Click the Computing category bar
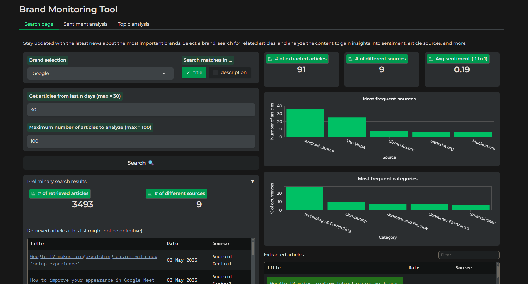Image resolution: width=528 pixels, height=284 pixels. [346, 206]
